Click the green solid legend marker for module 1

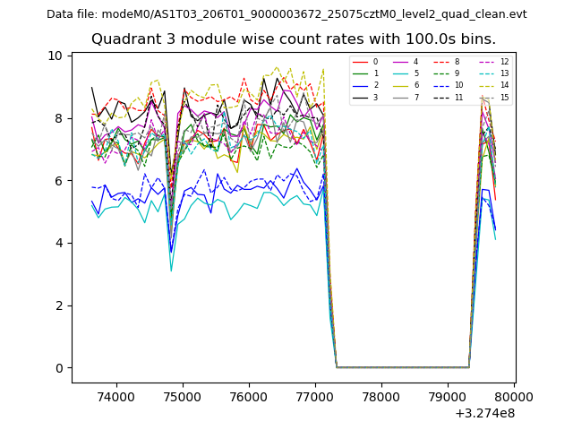(360, 73)
